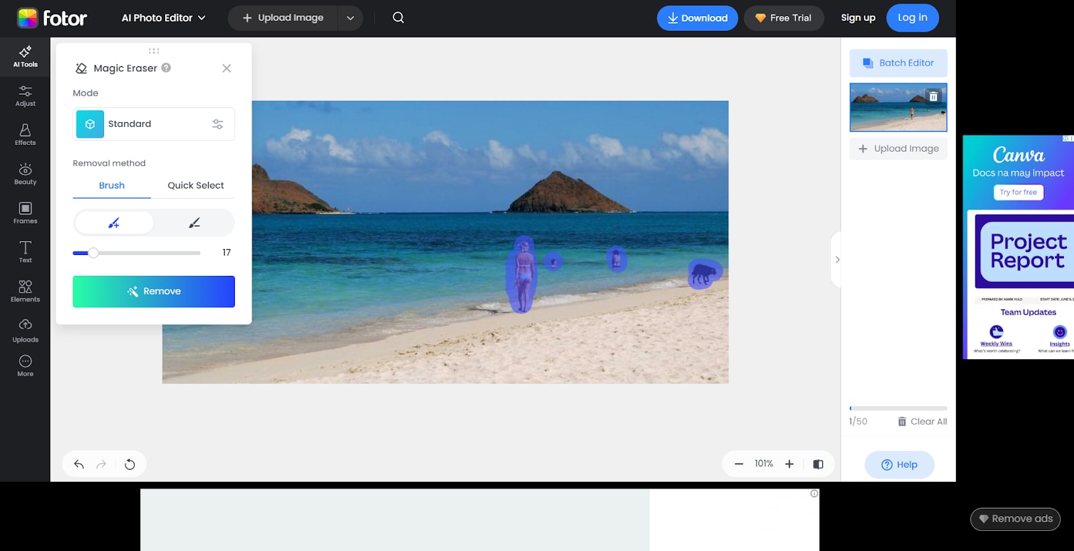
Task: Click the Remove button
Action: click(154, 291)
